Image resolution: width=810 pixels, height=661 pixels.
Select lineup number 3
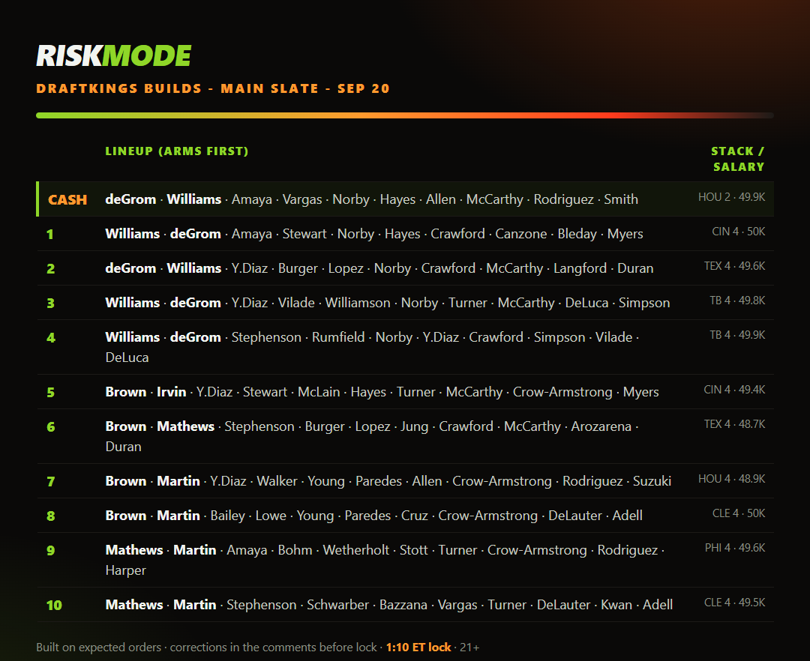51,304
